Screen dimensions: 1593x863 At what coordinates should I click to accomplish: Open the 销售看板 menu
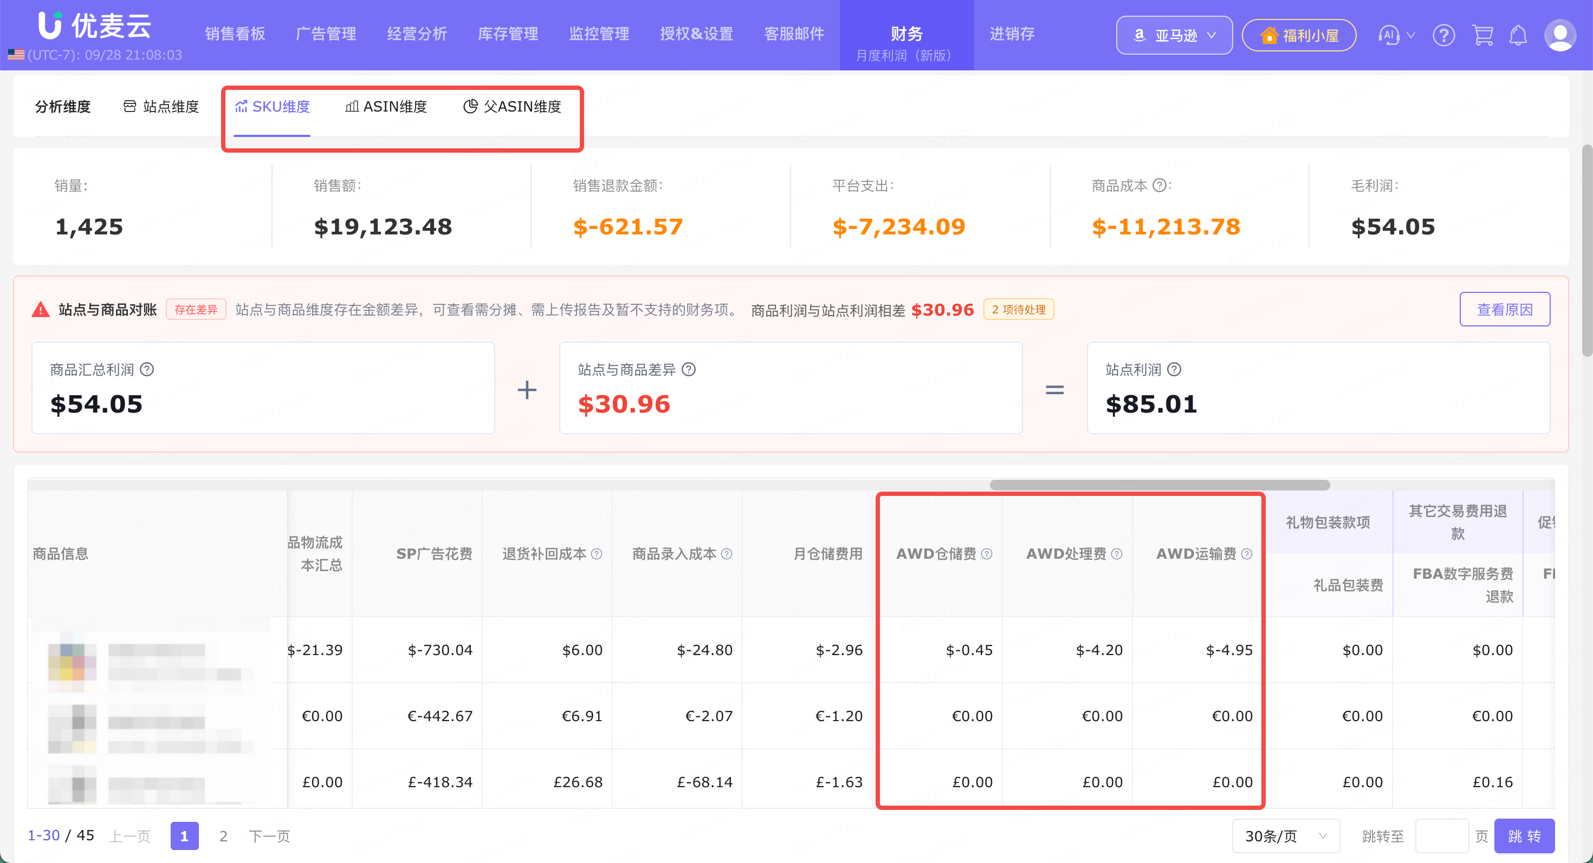(235, 34)
